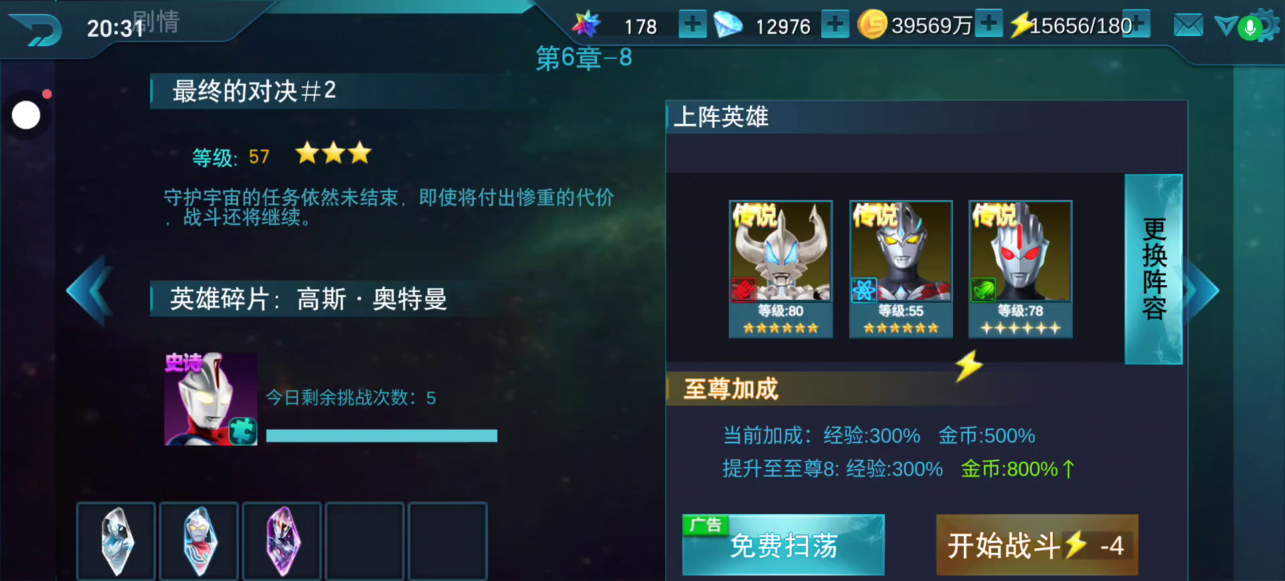This screenshot has width=1285, height=581.
Task: Open the mail envelope icon
Action: point(1189,26)
